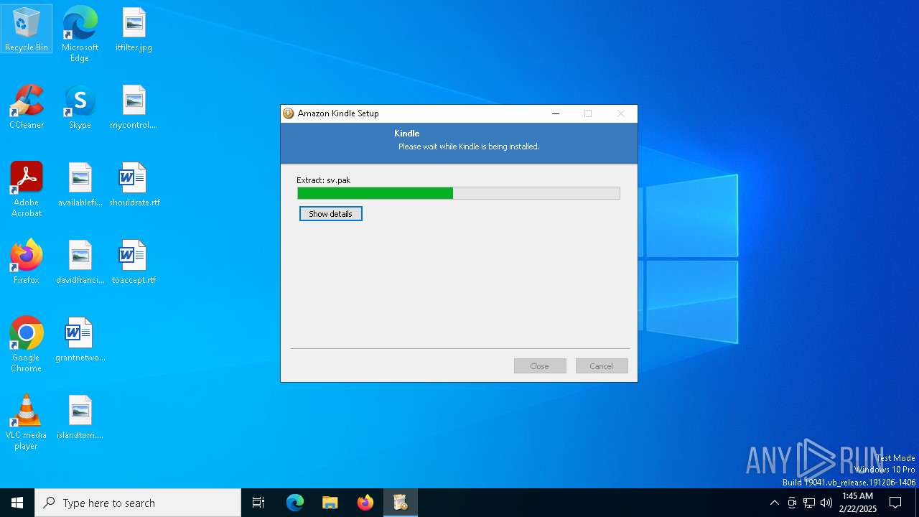
Task: Click Show details in Kindle setup
Action: [x=331, y=214]
